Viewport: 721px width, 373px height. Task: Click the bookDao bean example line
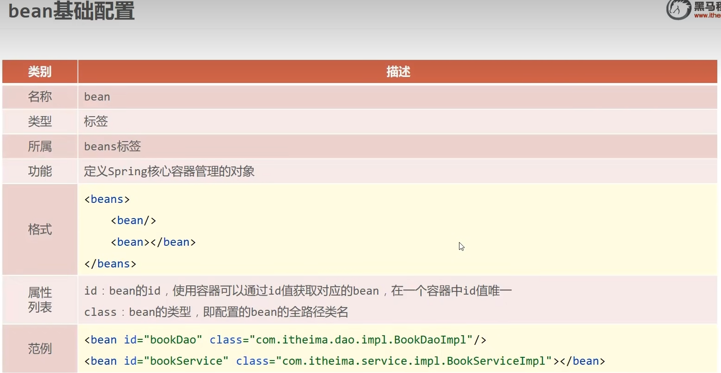[286, 340]
